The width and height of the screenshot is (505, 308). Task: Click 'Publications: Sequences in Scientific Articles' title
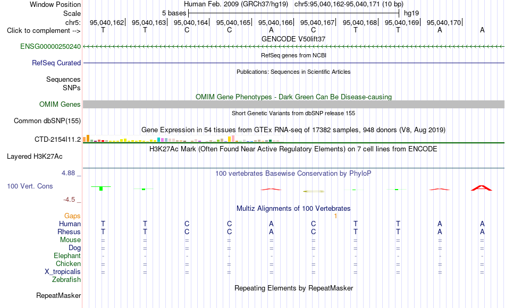click(293, 72)
